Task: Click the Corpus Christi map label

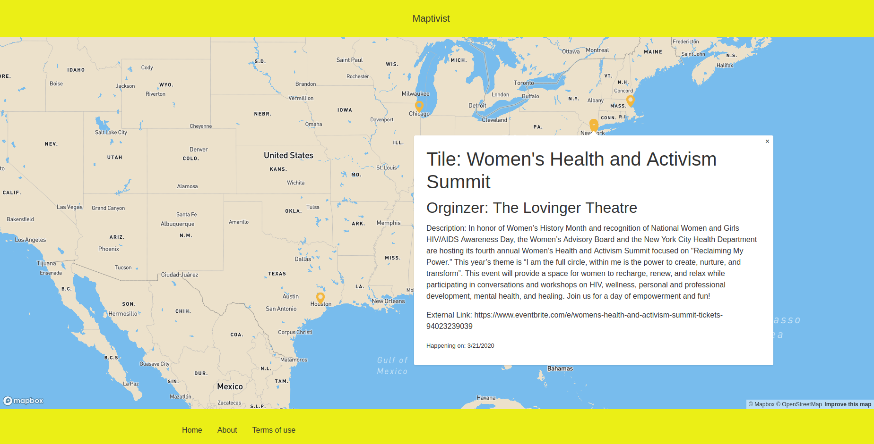Action: point(295,332)
